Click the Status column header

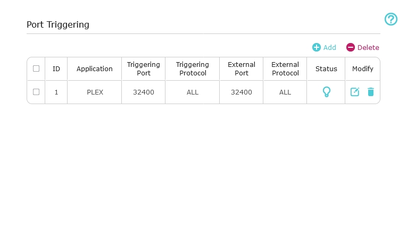coord(326,69)
